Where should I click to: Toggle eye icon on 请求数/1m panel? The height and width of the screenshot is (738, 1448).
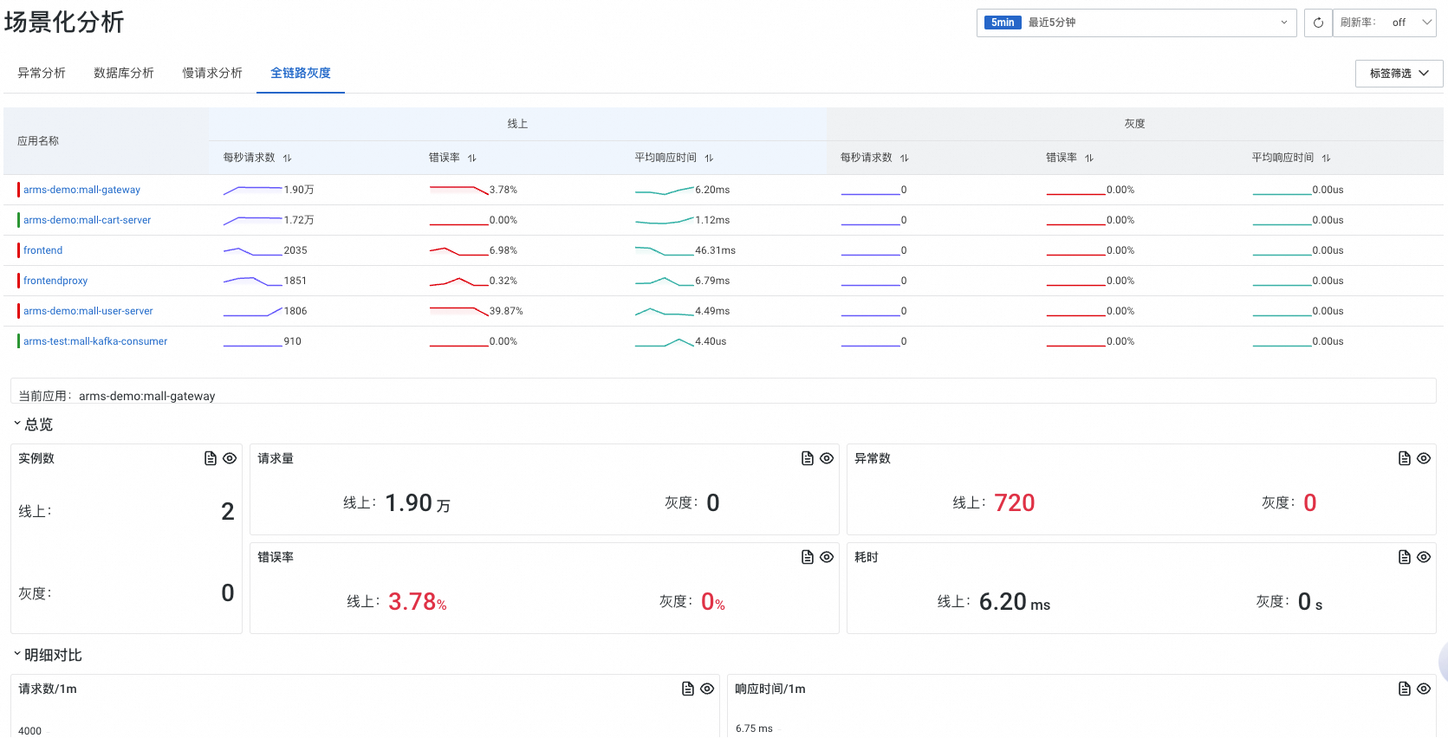tap(707, 689)
